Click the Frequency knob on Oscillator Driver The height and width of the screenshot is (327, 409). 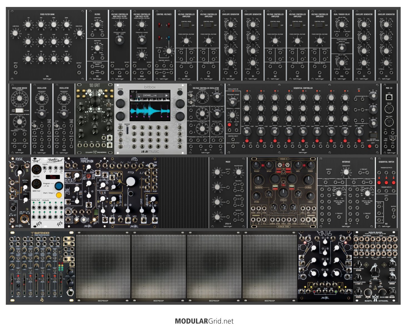pos(19,99)
